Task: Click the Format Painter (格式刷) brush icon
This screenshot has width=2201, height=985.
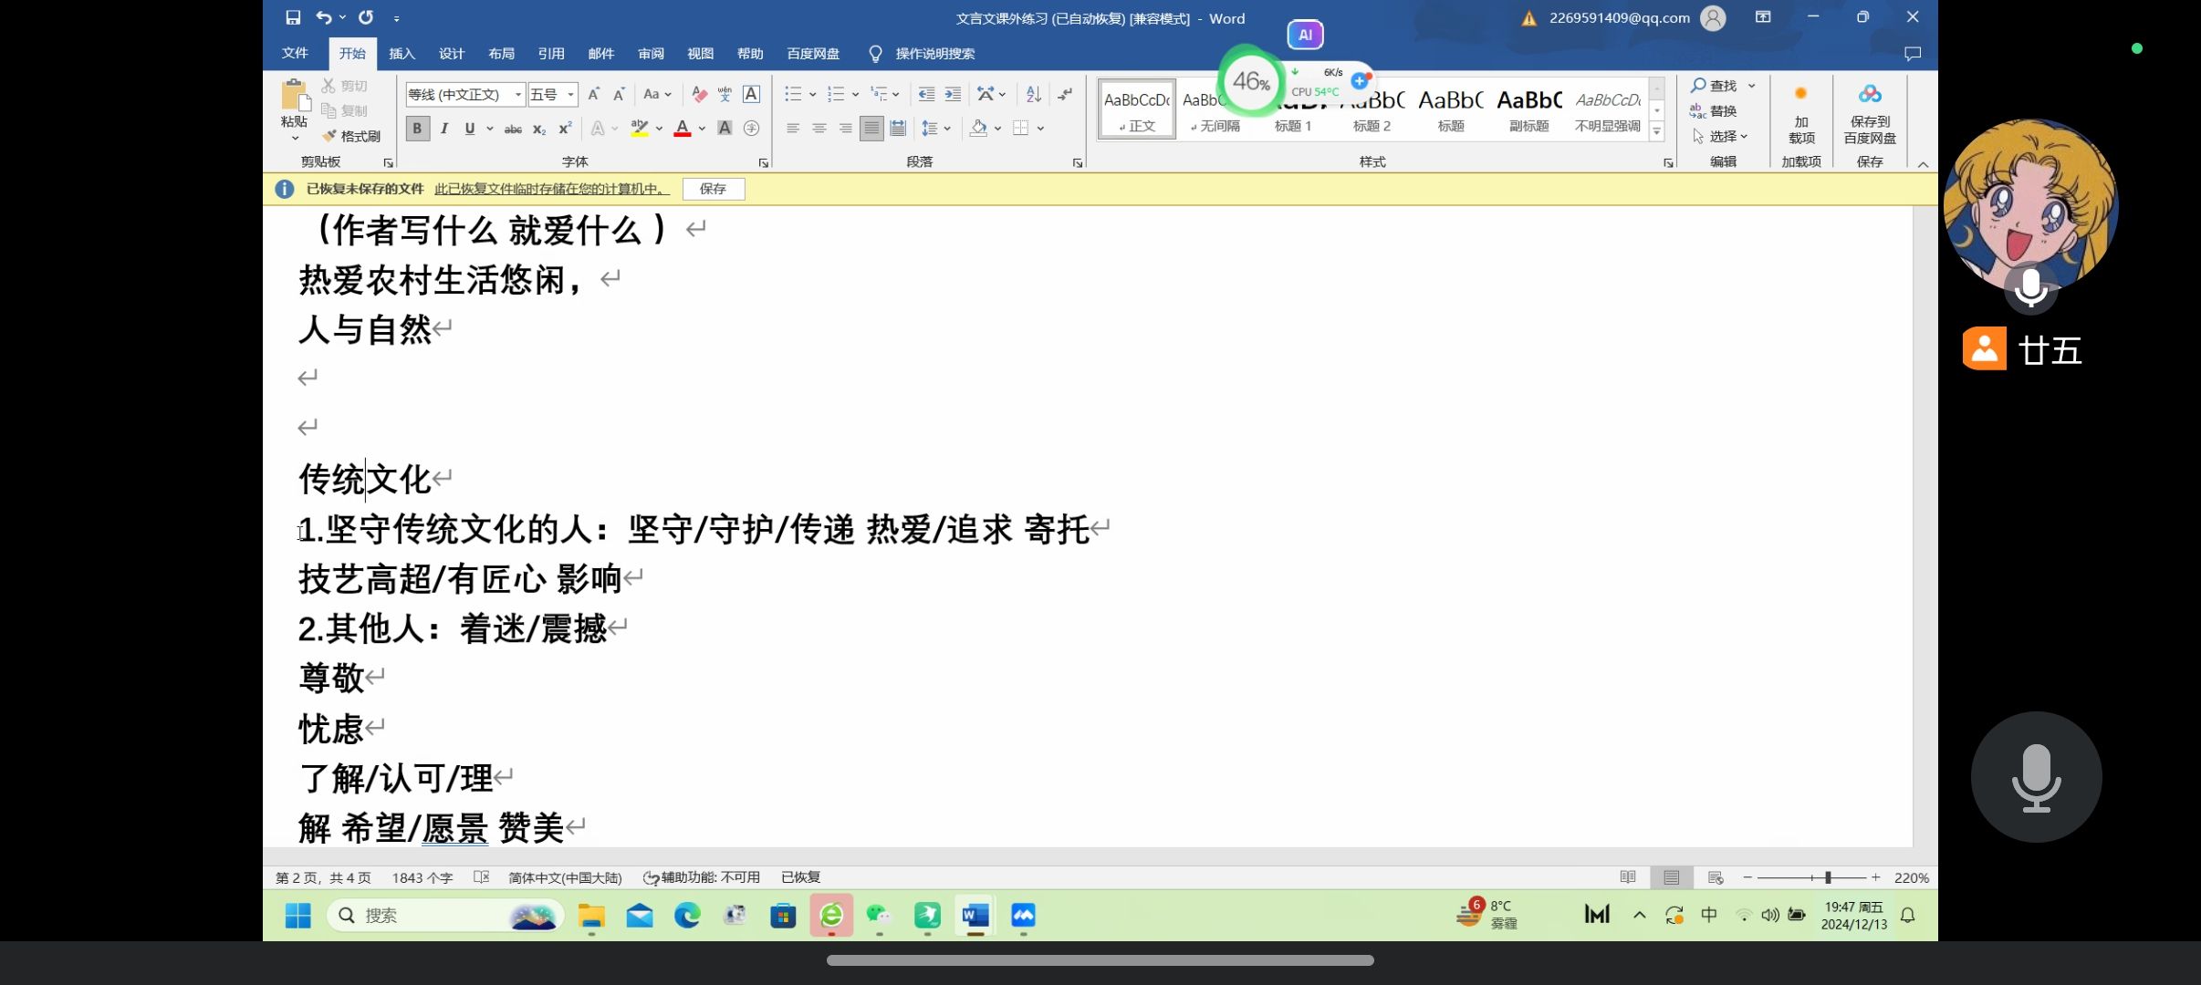Action: 329,136
